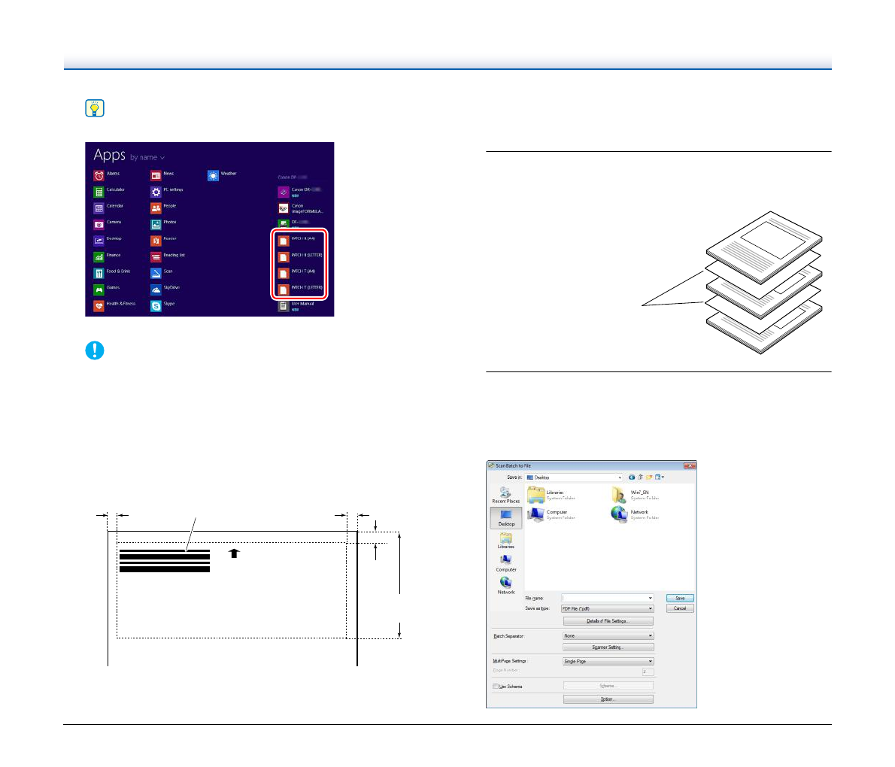
Task: Open the Weather app tile
Action: (213, 175)
